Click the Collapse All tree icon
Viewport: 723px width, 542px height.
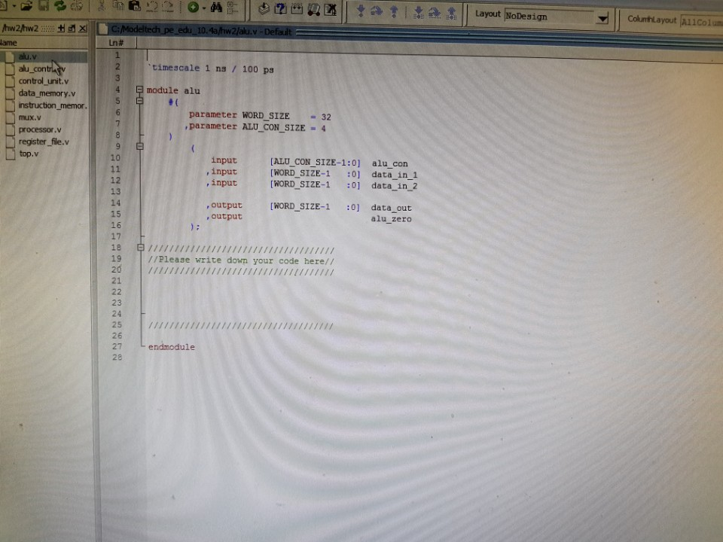233,8
